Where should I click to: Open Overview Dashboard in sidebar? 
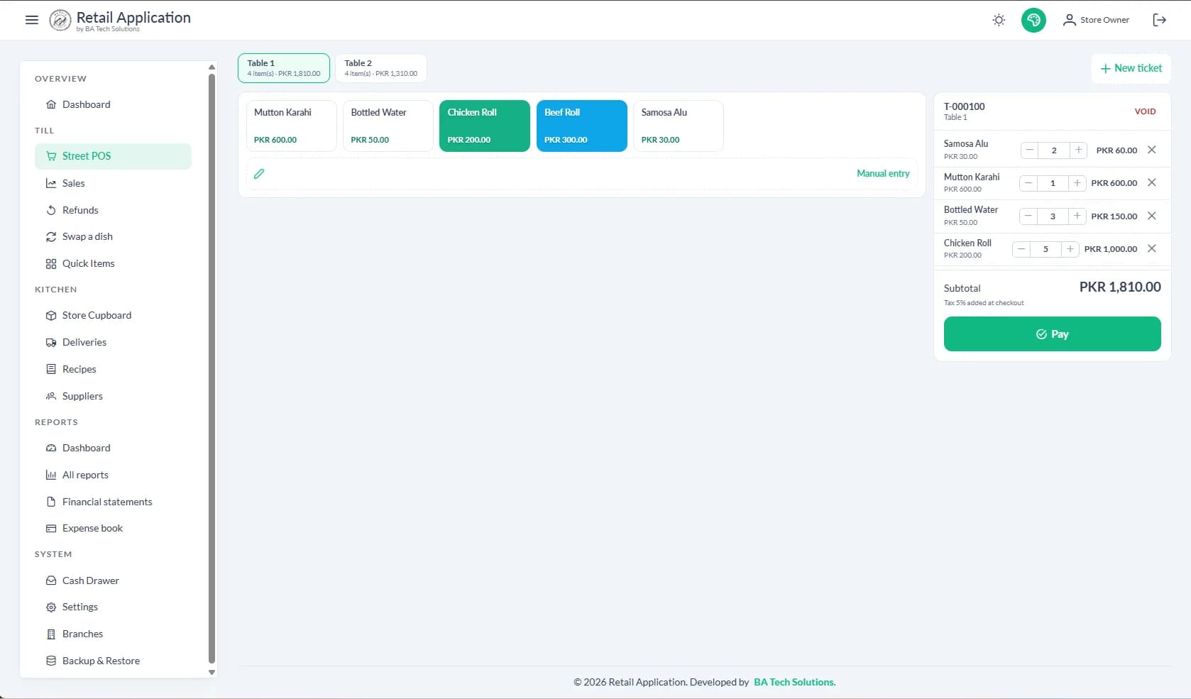[113, 104]
